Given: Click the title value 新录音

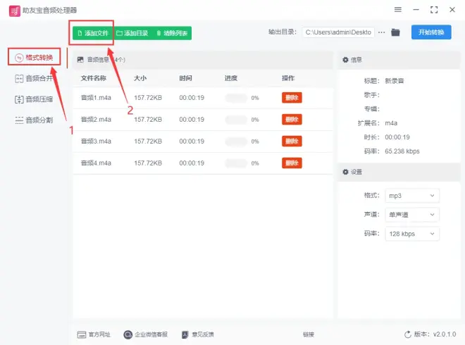Looking at the screenshot, I should pyautogui.click(x=395, y=81).
